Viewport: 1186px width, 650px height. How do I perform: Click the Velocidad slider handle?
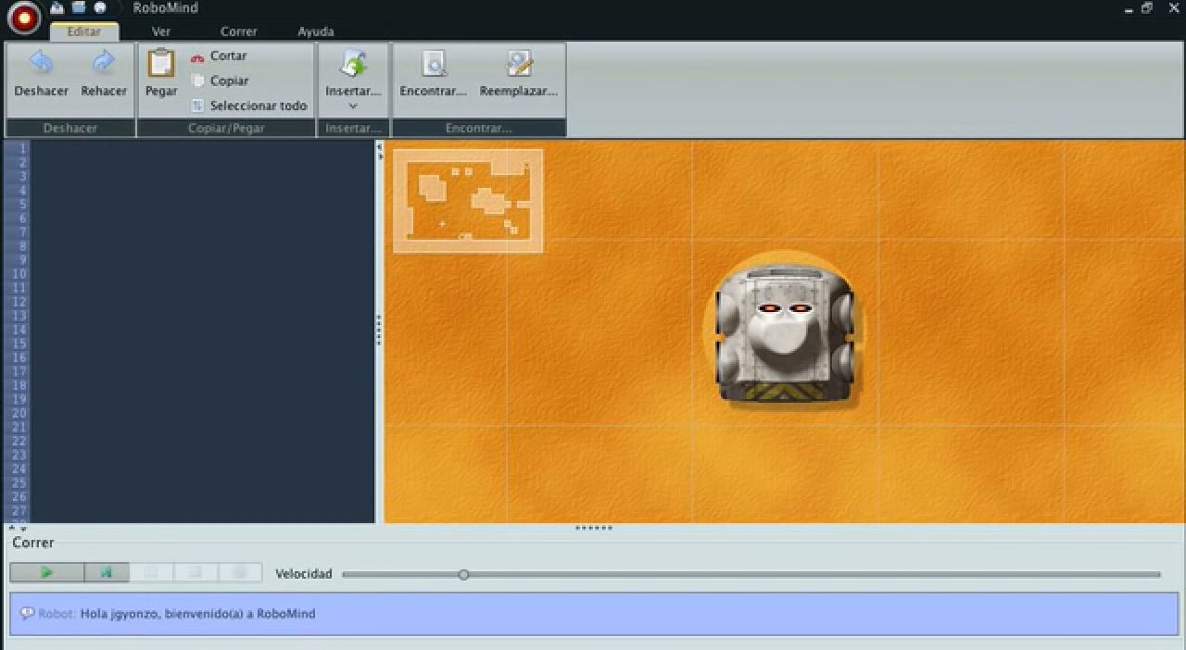point(463,575)
